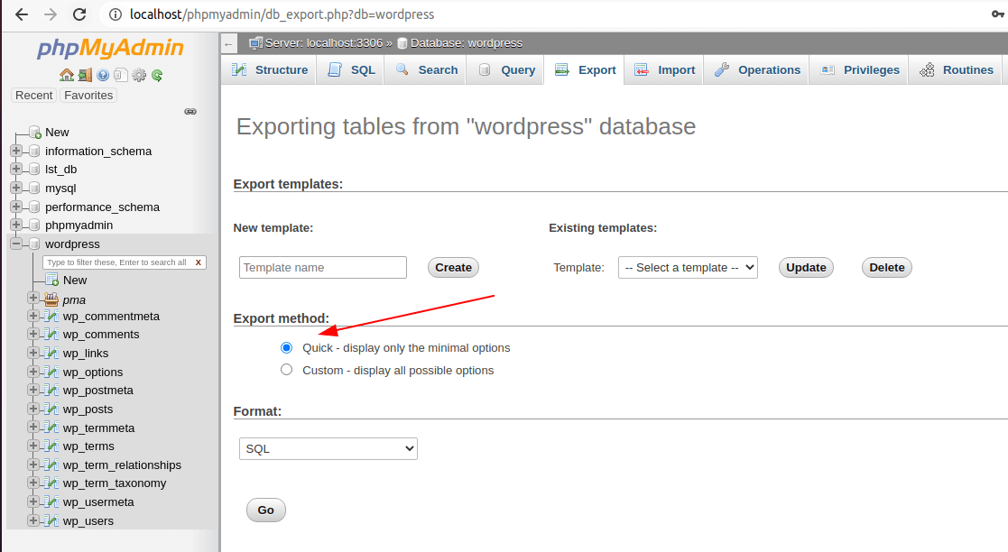Open the Favorites tables button

[88, 95]
